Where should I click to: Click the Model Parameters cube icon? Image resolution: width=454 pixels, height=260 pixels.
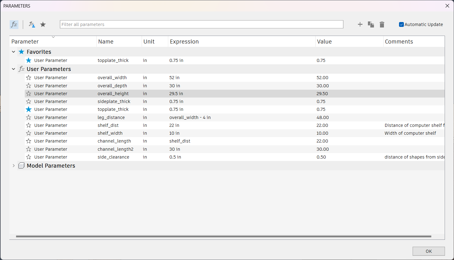(x=21, y=165)
